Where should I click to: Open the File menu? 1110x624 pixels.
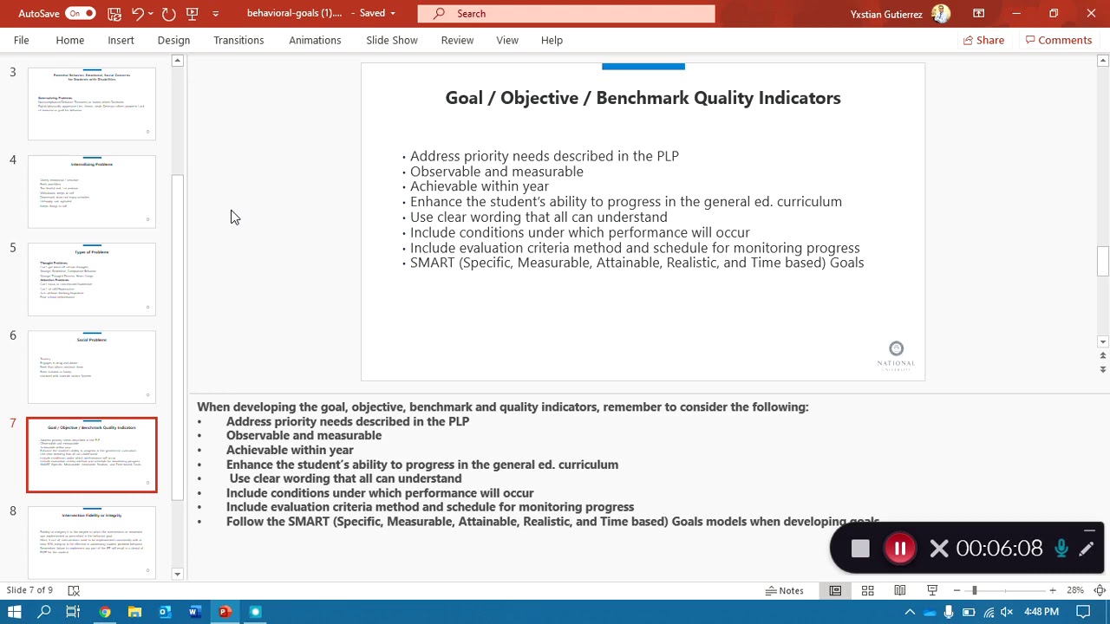coord(21,40)
